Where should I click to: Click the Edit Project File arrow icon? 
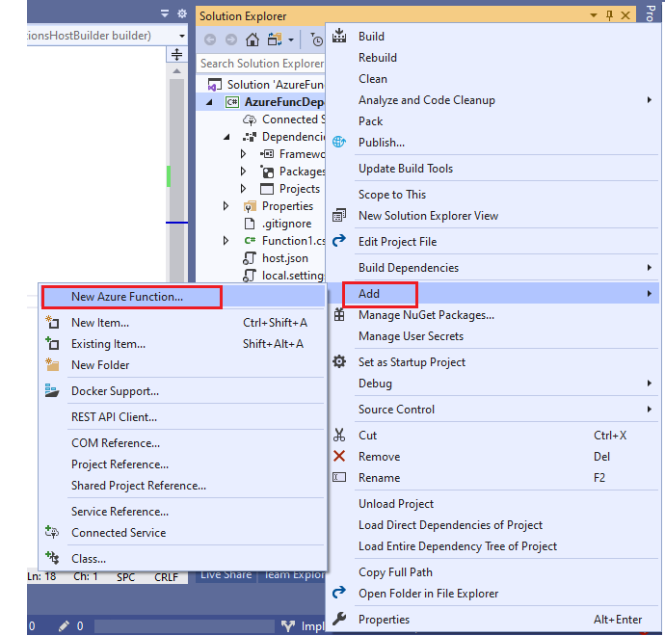tap(339, 241)
